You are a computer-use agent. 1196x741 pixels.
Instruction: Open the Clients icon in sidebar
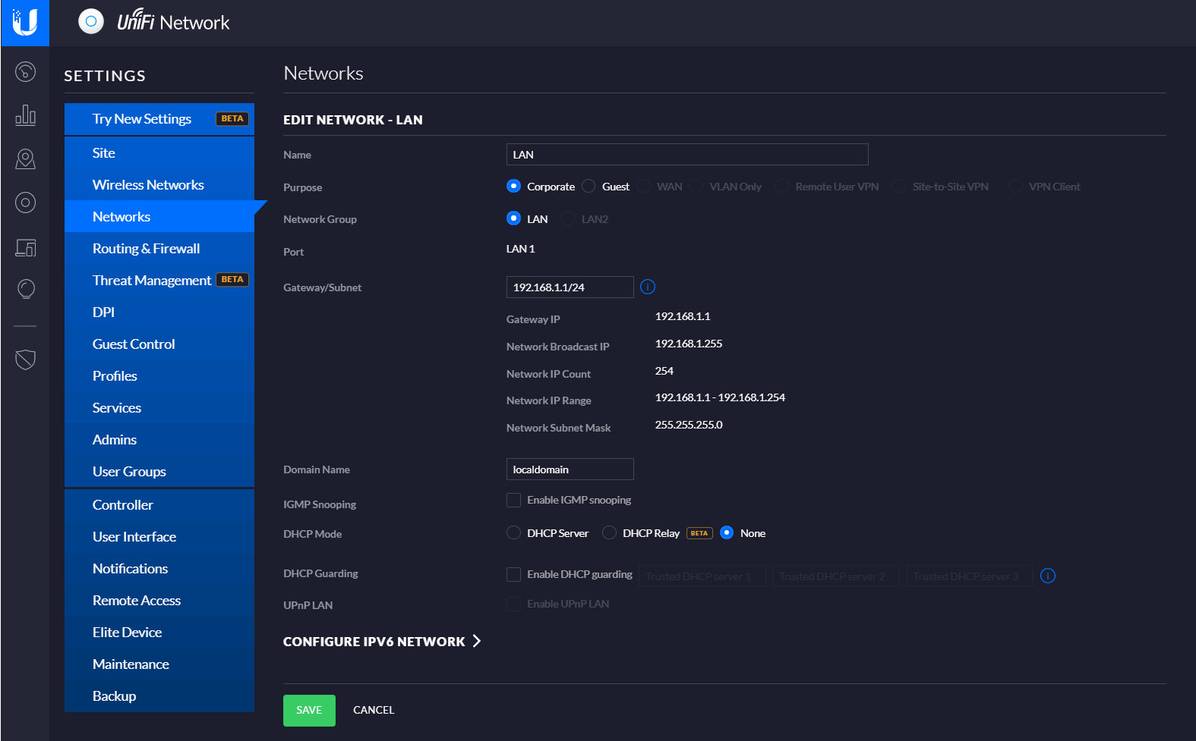(25, 247)
